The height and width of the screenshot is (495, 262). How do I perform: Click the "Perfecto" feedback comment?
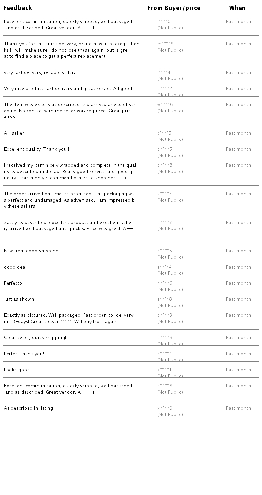(13, 283)
